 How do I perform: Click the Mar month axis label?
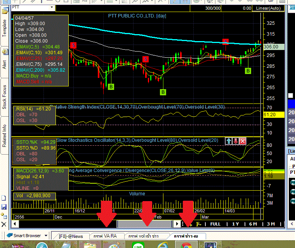pyautogui.click(x=205, y=217)
